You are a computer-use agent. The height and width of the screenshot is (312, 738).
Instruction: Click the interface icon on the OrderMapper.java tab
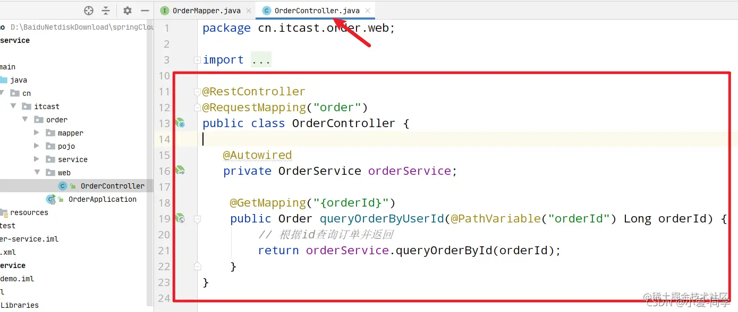[164, 11]
